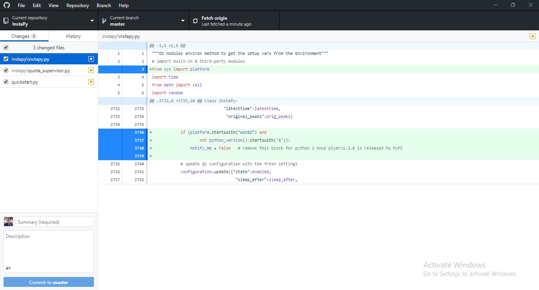The width and height of the screenshot is (539, 290).
Task: Click the modified dot next to quota_supervisor.py
Action: (91, 70)
